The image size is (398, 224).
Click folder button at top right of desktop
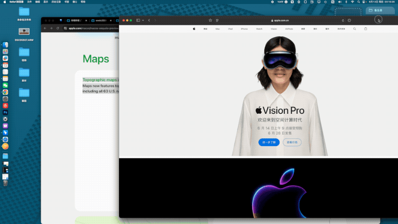click(380, 10)
